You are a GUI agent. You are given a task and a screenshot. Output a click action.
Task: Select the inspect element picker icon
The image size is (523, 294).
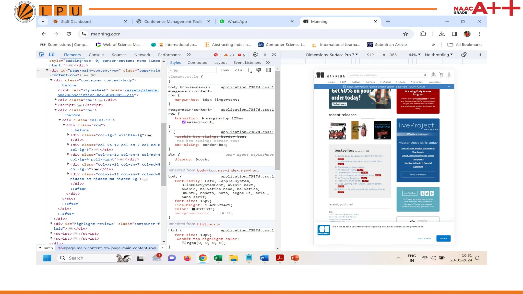(x=42, y=55)
